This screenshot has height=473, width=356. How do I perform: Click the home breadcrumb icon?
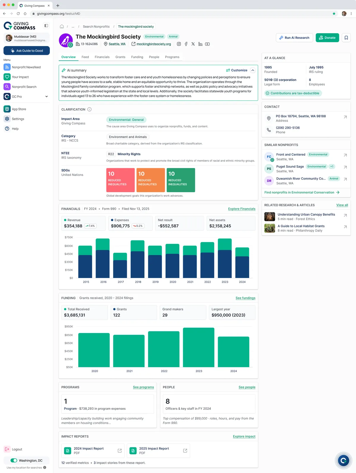pyautogui.click(x=62, y=26)
